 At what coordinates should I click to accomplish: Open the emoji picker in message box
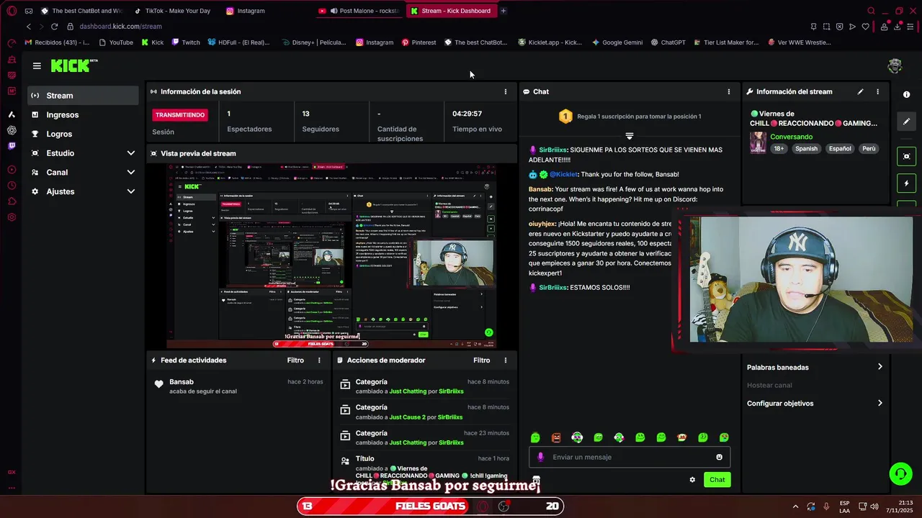pyautogui.click(x=719, y=457)
